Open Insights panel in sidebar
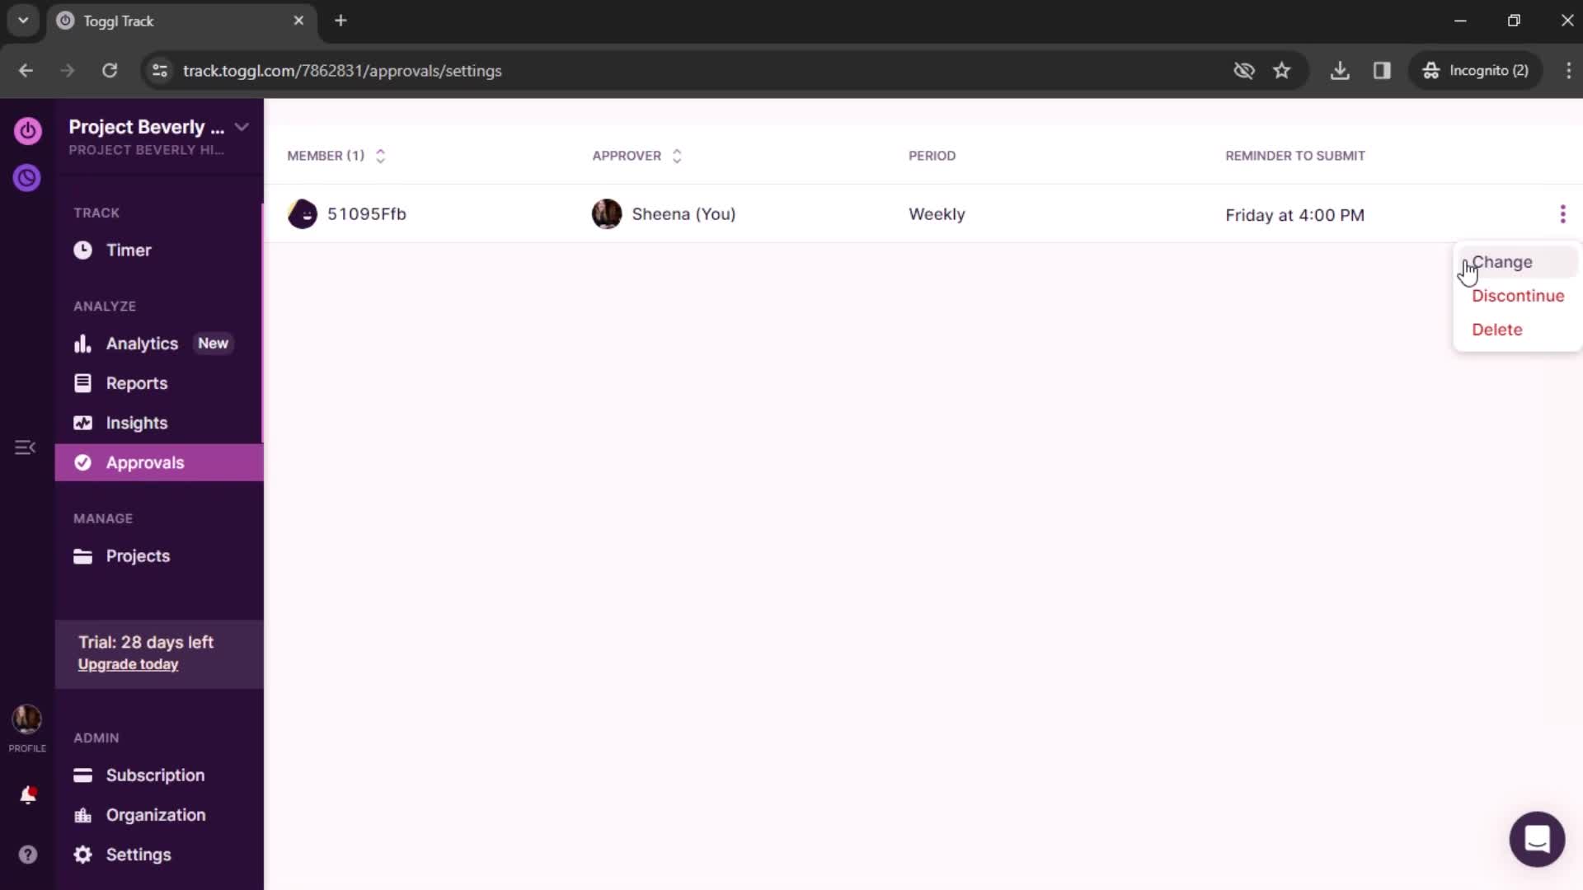The height and width of the screenshot is (890, 1583). tap(137, 423)
